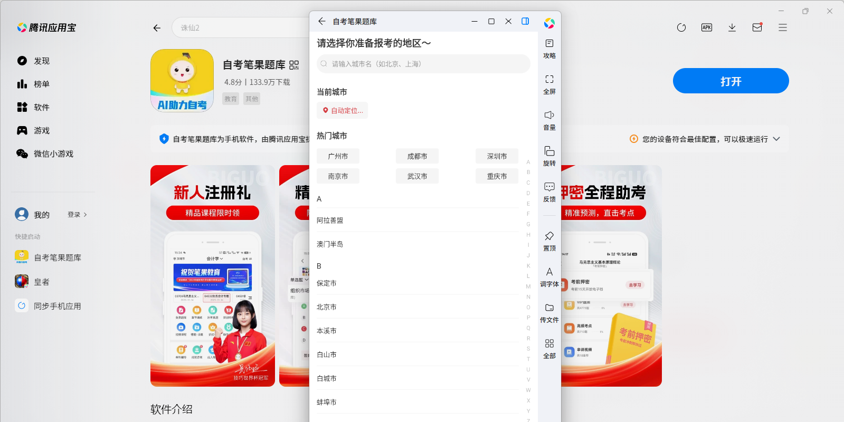Rotate the emulator screen with 旋转

click(549, 156)
